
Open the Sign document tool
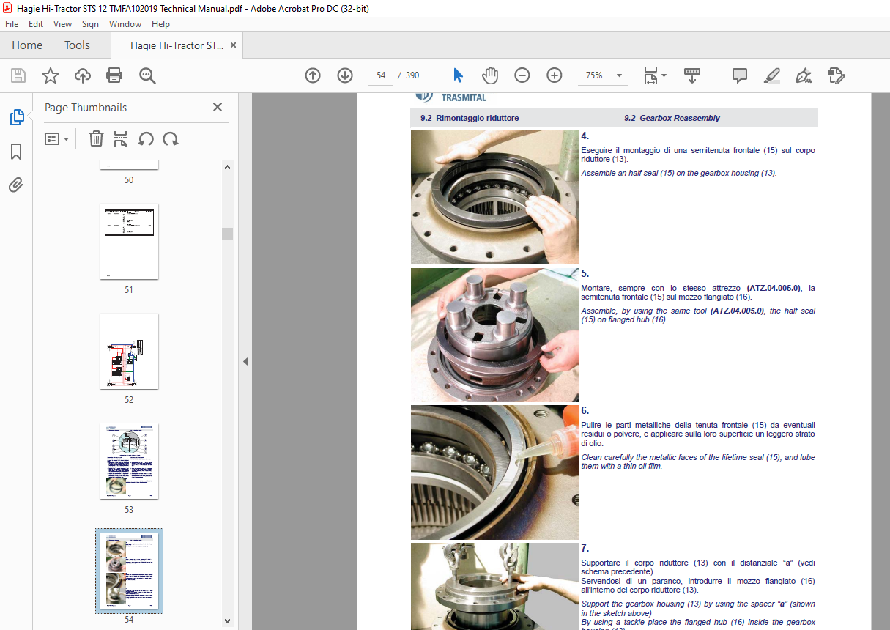point(804,75)
